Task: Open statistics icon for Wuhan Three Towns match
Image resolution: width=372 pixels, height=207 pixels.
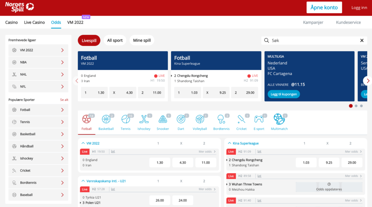Action: 259,176
